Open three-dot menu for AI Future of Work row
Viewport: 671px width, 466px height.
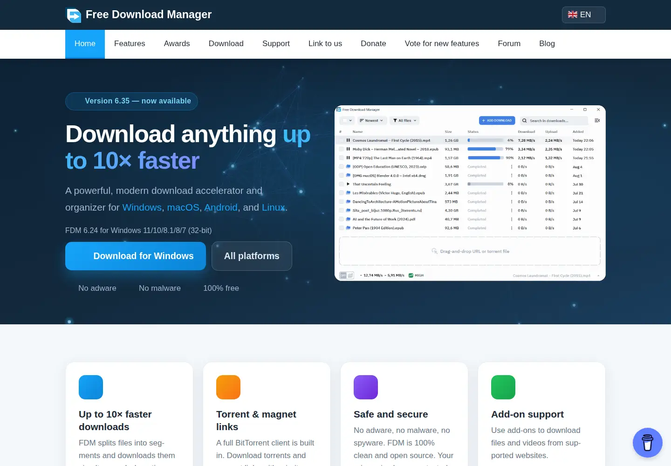tap(512, 219)
